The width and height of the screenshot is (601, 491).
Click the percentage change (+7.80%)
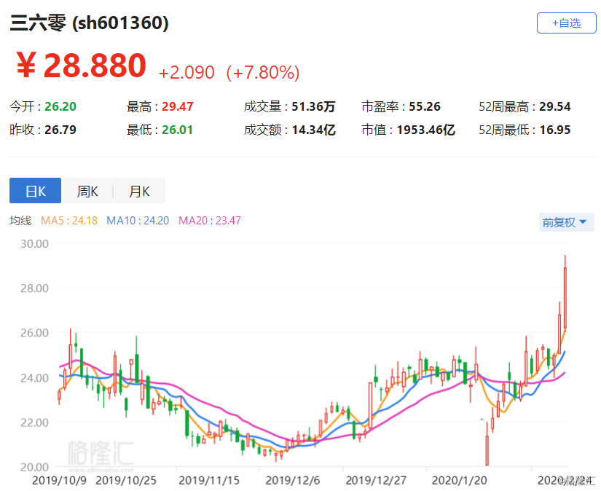click(263, 72)
